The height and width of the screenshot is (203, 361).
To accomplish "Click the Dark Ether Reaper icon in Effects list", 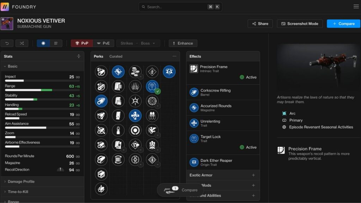I will 194,162.
